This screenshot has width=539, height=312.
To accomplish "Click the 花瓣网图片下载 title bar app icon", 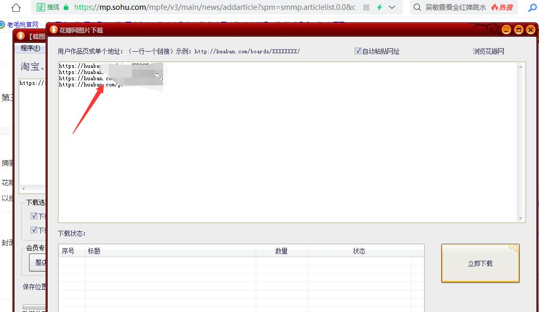I will click(x=54, y=30).
